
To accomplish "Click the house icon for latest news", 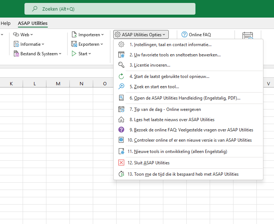I will pyautogui.click(x=121, y=119).
